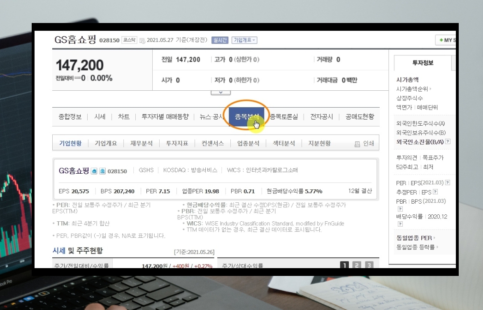Open the 투자자별 매매동향 tab

165,117
